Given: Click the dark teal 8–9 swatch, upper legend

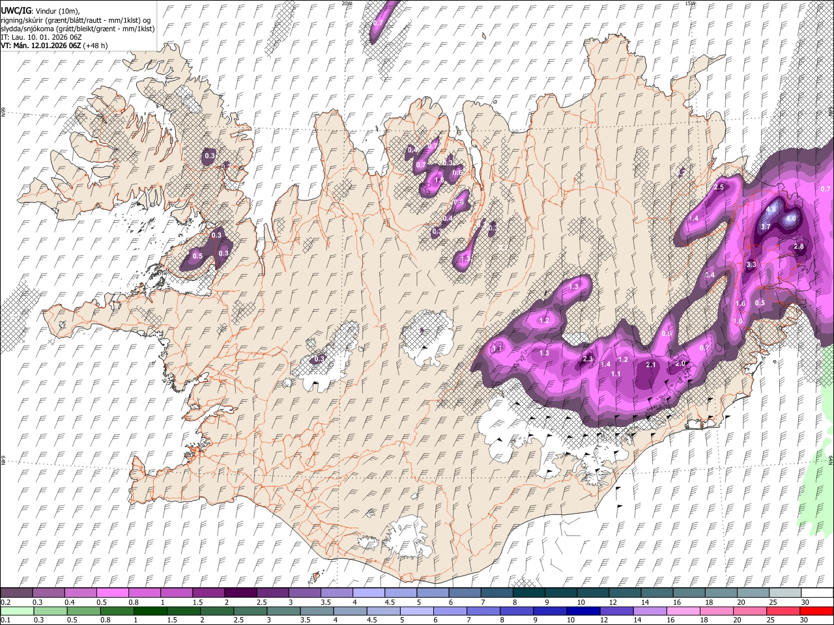Looking at the screenshot, I should pyautogui.click(x=528, y=592).
